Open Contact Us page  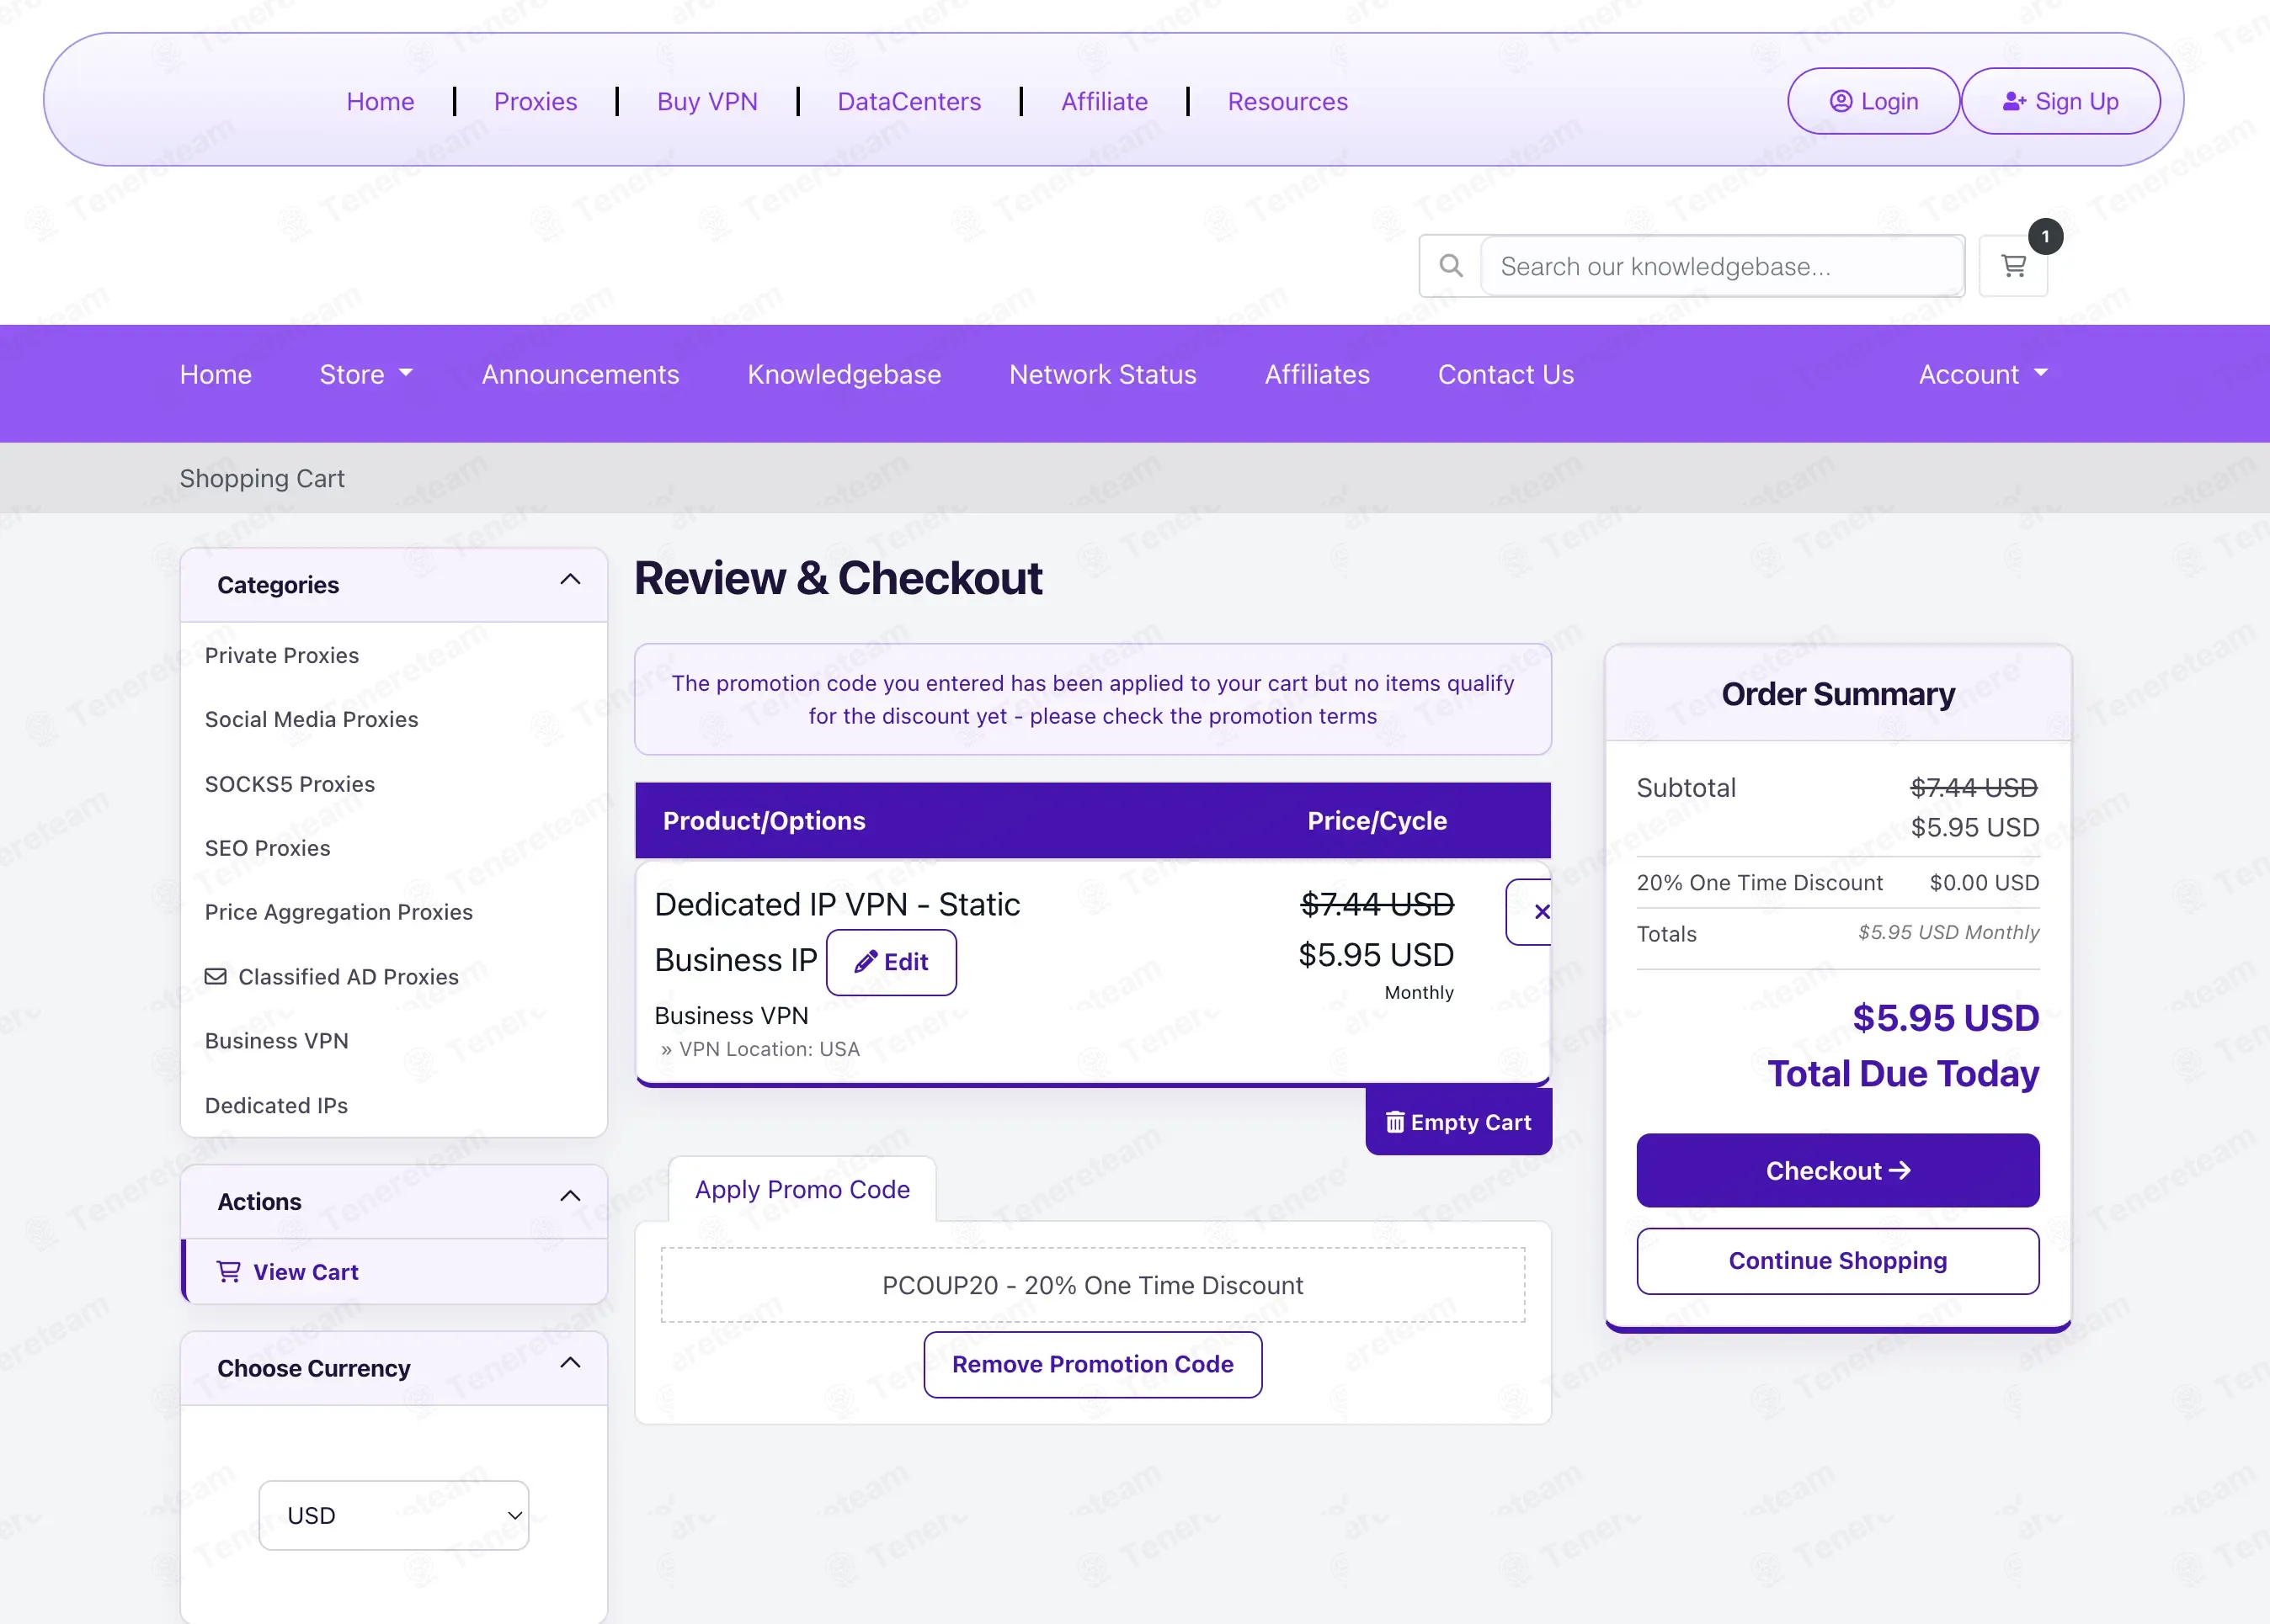click(x=1505, y=374)
